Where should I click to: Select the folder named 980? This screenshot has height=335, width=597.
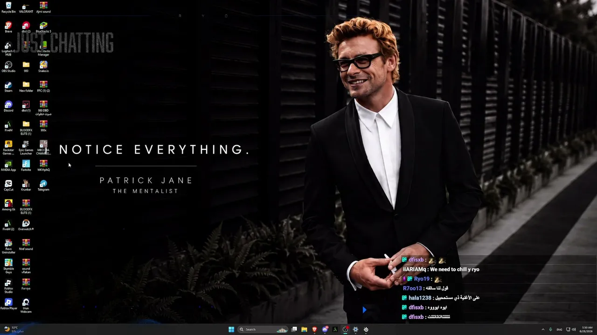[x=26, y=67]
